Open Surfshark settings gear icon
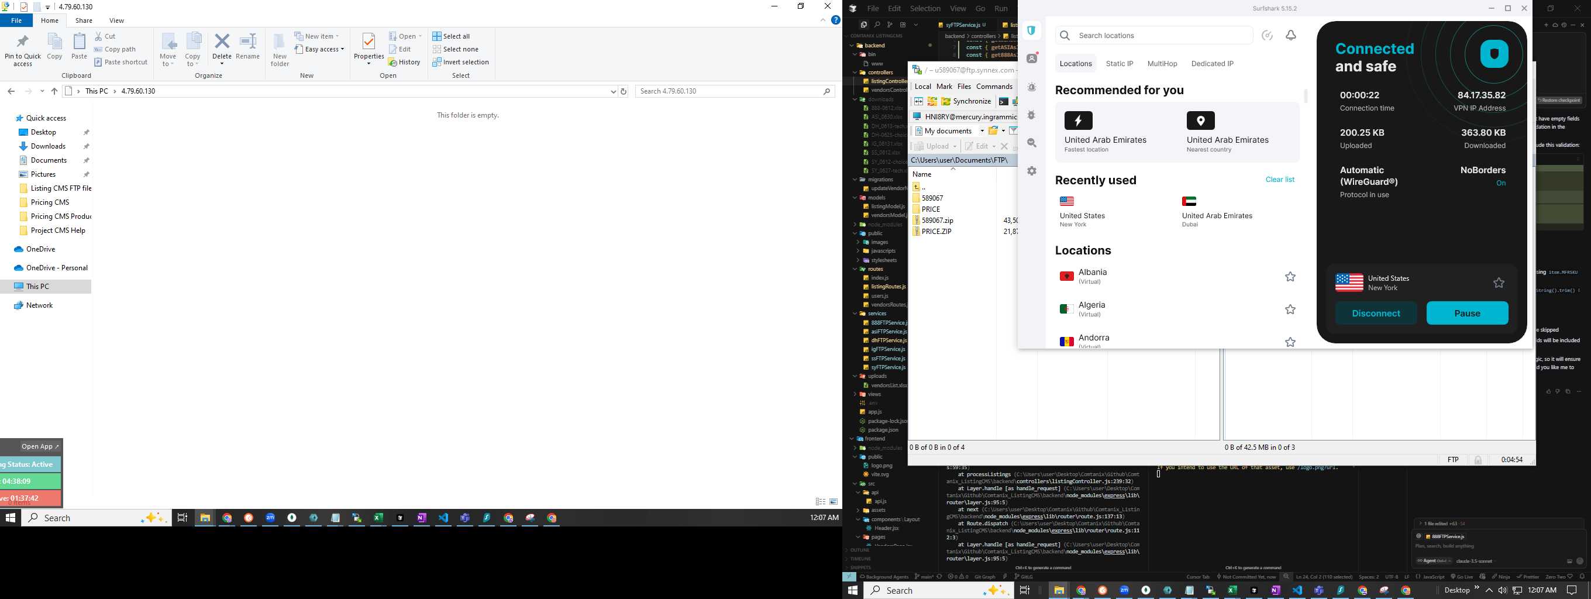Image resolution: width=1591 pixels, height=599 pixels. (1032, 171)
